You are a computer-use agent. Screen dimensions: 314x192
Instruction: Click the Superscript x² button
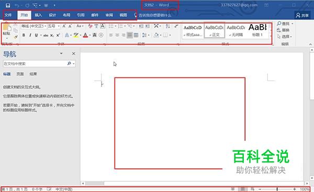point(58,35)
